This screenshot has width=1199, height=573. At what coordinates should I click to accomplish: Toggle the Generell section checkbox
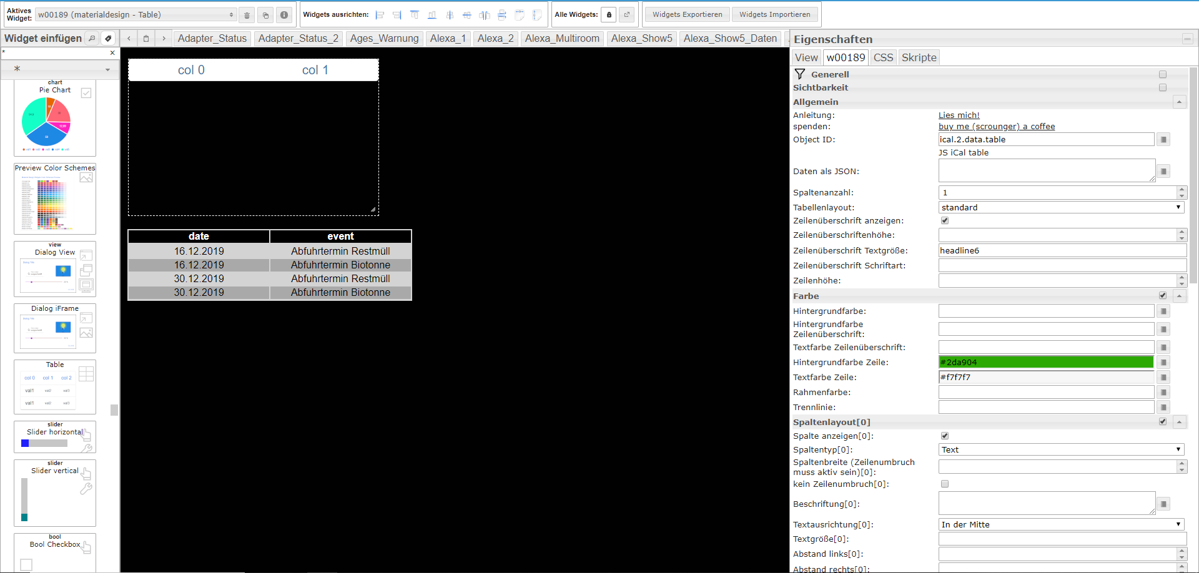[1163, 74]
